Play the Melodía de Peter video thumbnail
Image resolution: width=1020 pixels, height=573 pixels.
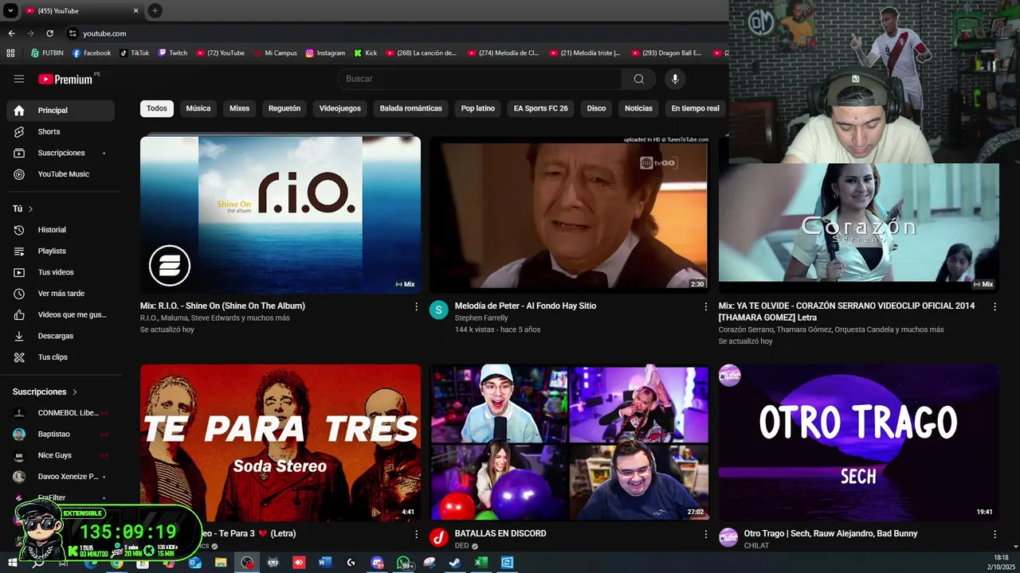(569, 215)
